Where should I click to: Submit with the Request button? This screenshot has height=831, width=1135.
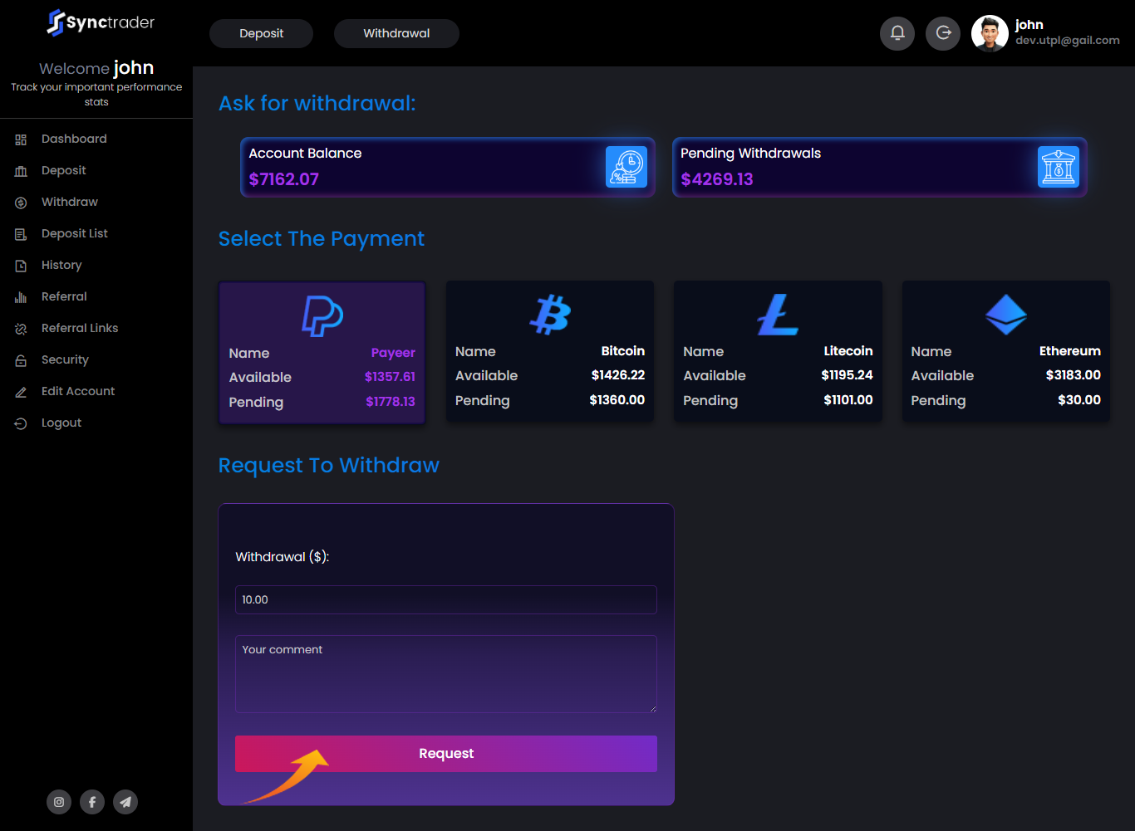tap(446, 754)
